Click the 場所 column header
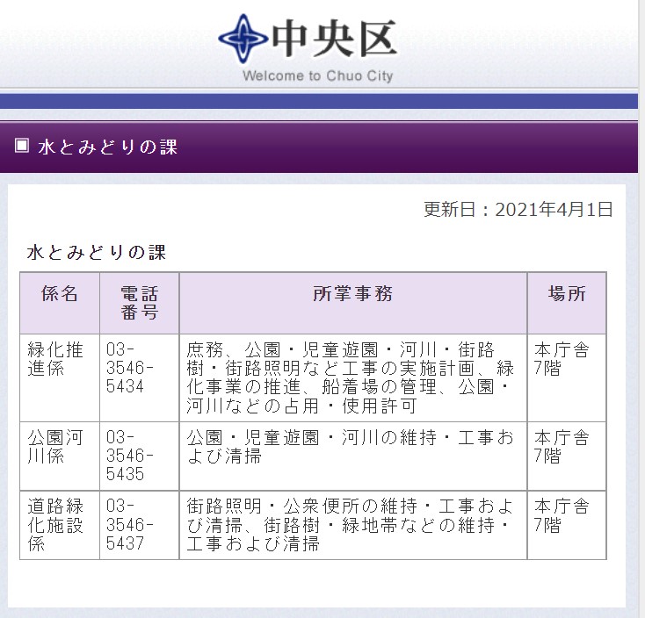Screen dimensions: 645x618 [567, 303]
